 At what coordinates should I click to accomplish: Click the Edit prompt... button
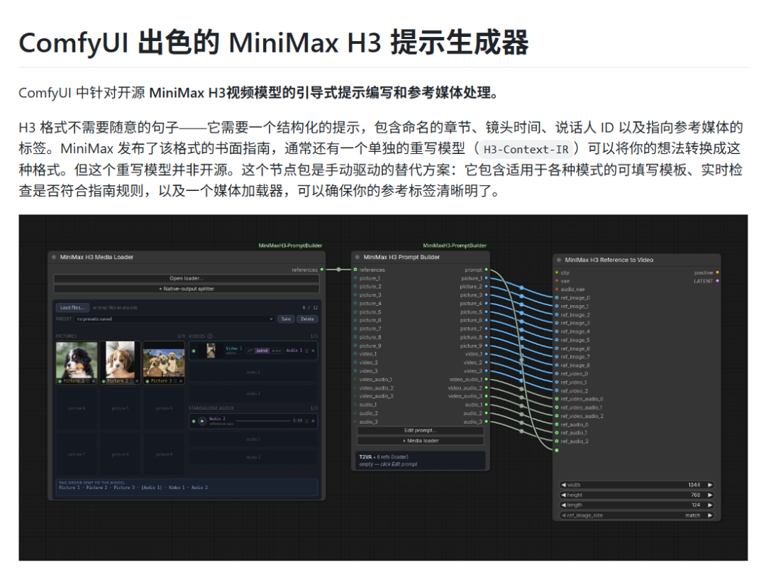point(420,431)
